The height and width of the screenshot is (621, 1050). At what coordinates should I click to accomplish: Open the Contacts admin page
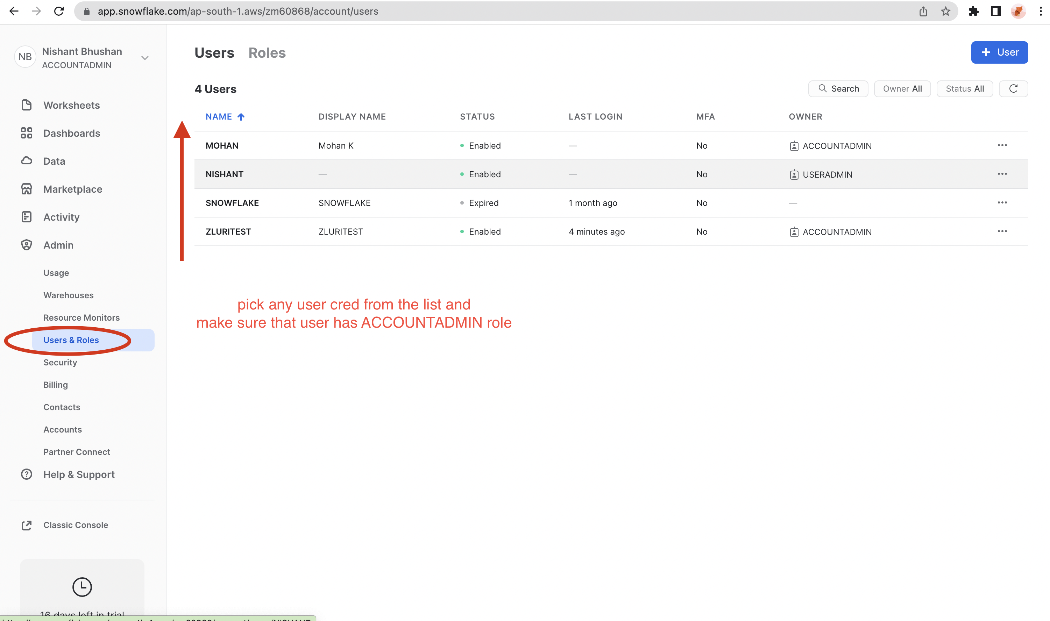(x=62, y=407)
